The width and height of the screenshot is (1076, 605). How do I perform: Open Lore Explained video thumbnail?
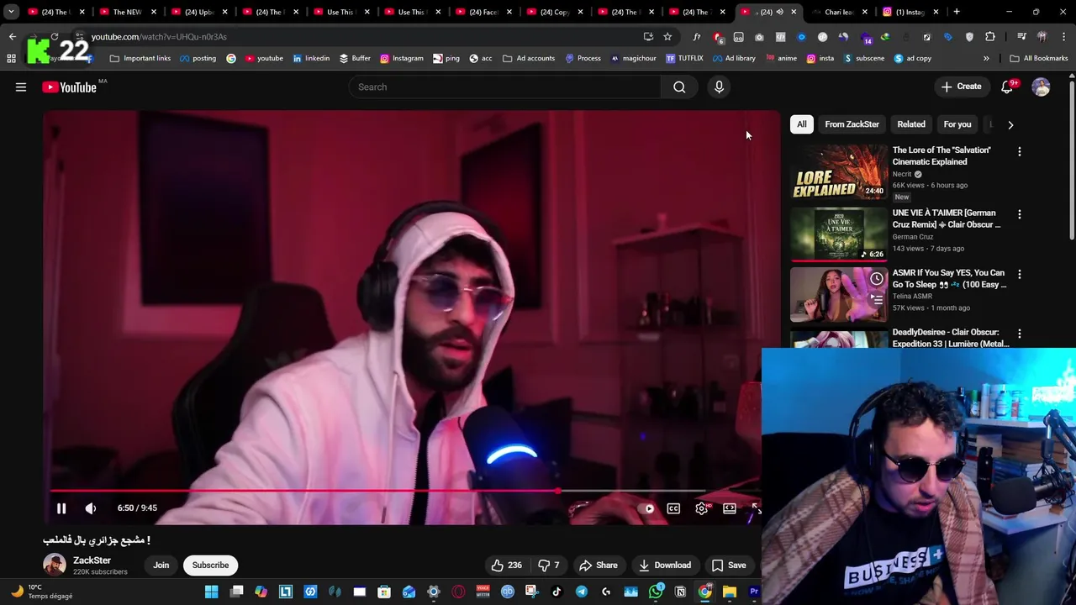[x=839, y=172]
